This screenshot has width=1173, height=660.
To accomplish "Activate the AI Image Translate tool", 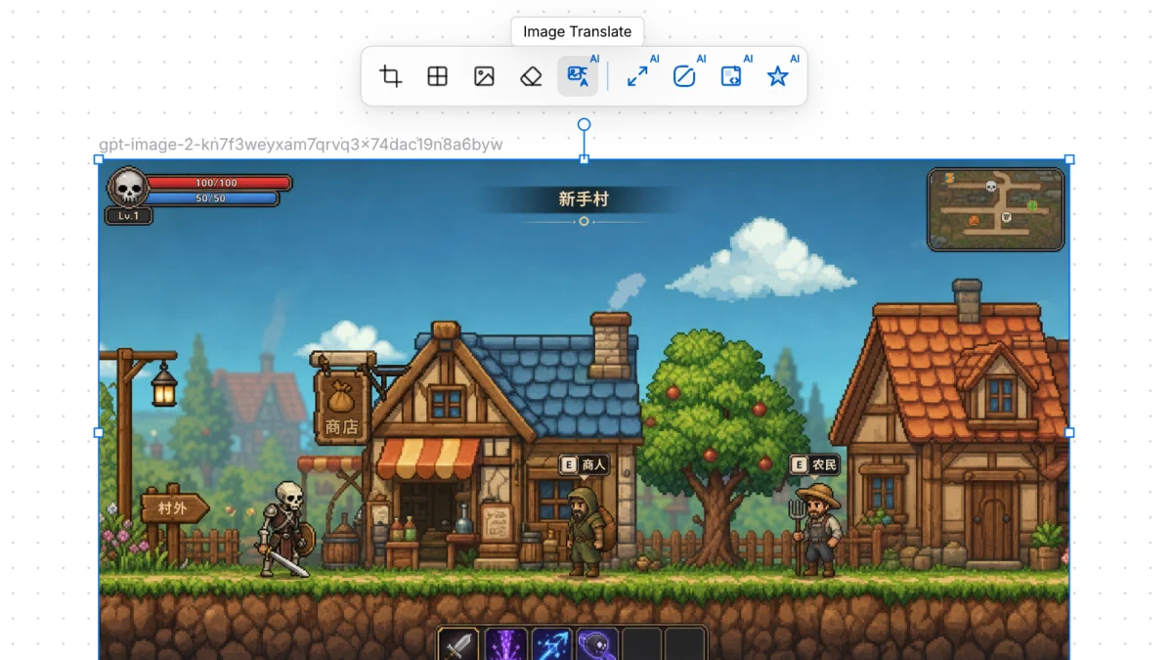I will coord(578,76).
